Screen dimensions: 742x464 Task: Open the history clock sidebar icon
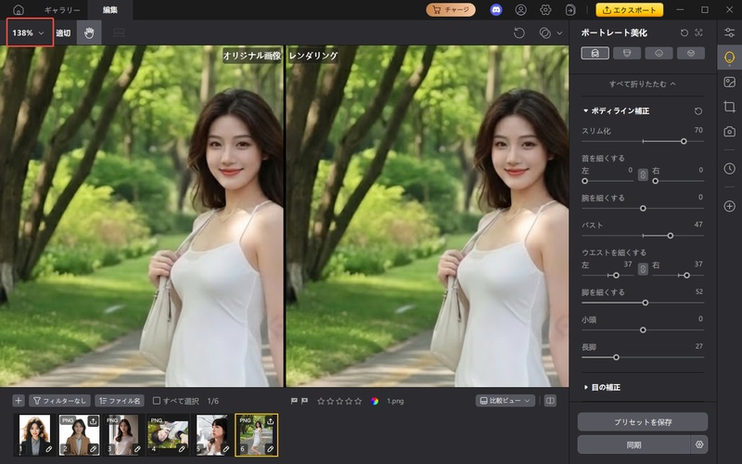729,169
